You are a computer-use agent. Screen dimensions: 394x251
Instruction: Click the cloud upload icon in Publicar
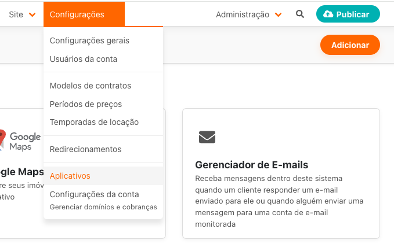pos(328,14)
